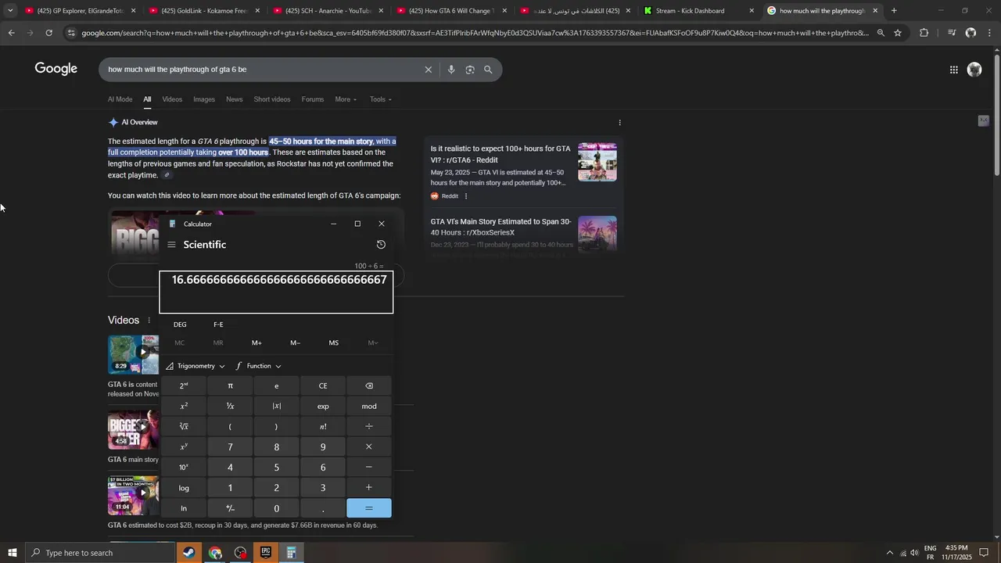Click the Google logo
The image size is (1001, 563).
coord(56,69)
